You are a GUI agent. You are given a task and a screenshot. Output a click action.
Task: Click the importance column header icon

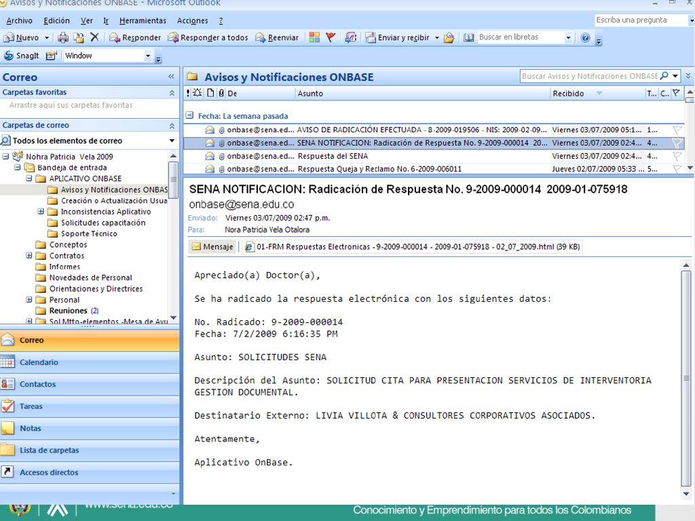point(188,93)
